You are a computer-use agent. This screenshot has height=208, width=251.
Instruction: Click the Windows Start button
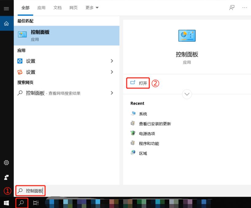pos(6,203)
